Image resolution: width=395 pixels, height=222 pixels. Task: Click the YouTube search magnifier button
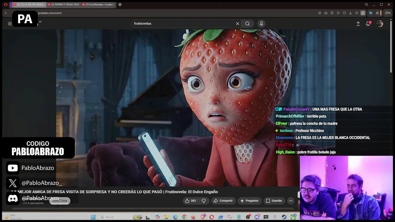(x=247, y=23)
